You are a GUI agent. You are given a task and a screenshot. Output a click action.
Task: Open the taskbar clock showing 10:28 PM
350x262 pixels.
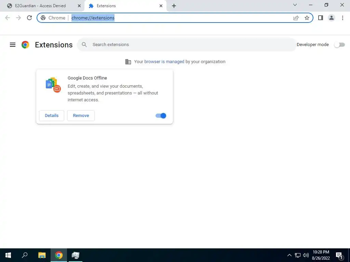321,255
